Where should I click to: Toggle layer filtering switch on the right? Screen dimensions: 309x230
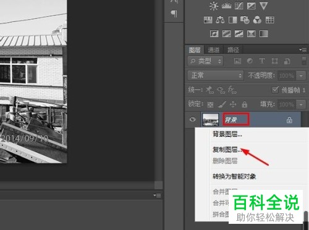click(x=304, y=61)
